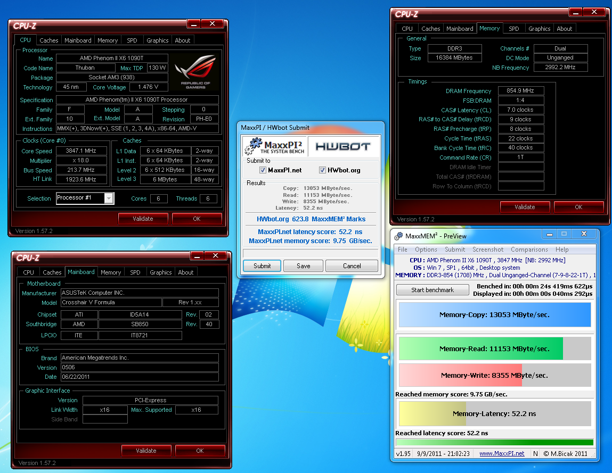Click the HWbot.org 623.8 MaxxMEM² Marks text

[x=311, y=219]
